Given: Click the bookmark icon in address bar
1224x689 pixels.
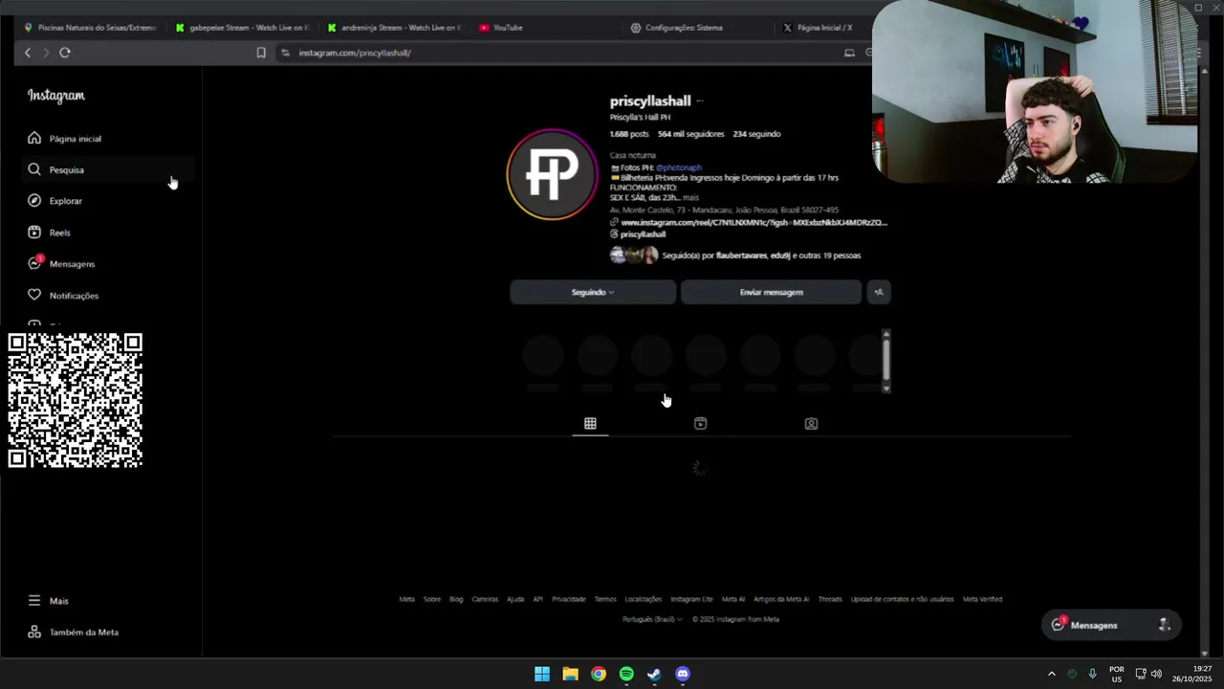Looking at the screenshot, I should click(261, 53).
